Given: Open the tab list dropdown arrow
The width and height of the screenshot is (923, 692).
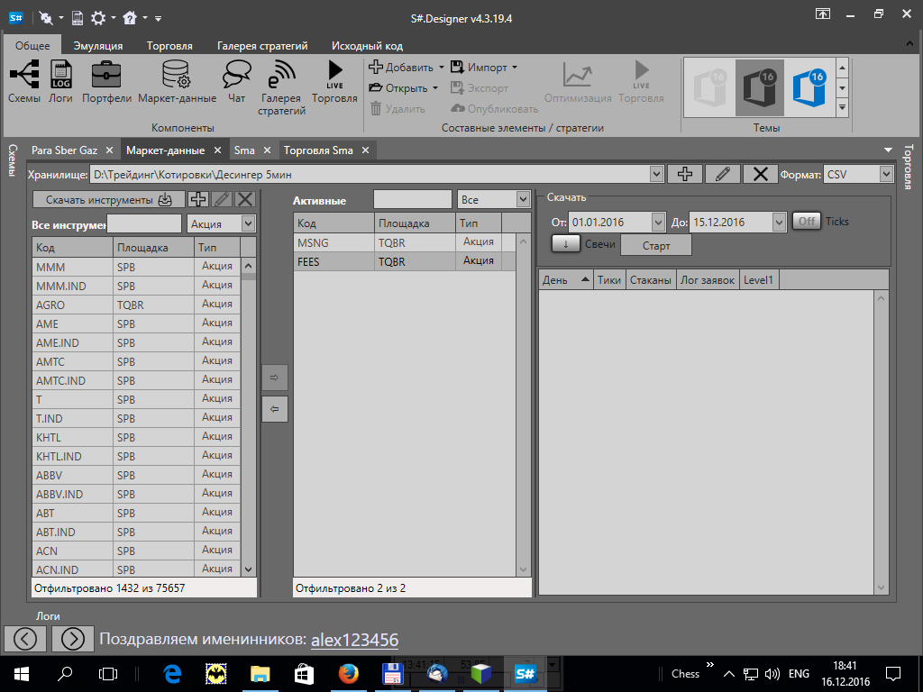Looking at the screenshot, I should pyautogui.click(x=888, y=150).
